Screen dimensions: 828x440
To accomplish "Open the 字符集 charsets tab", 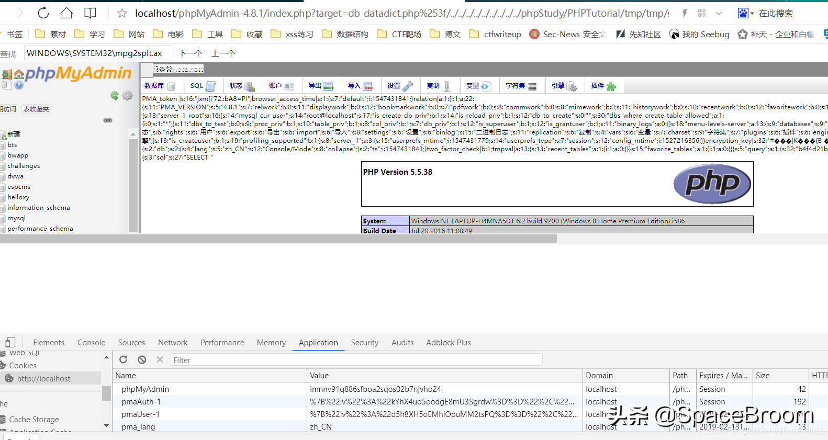I will (521, 86).
